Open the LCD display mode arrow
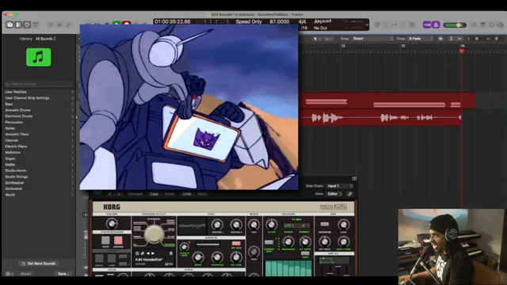 tap(367, 25)
